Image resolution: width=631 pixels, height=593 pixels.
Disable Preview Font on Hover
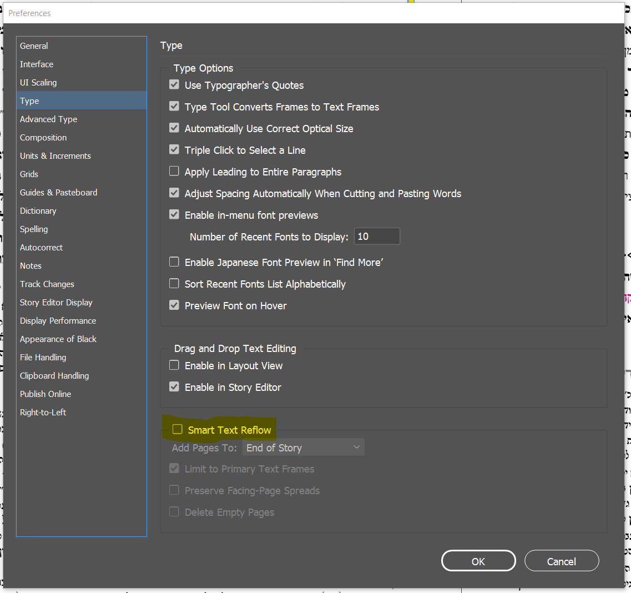[174, 305]
